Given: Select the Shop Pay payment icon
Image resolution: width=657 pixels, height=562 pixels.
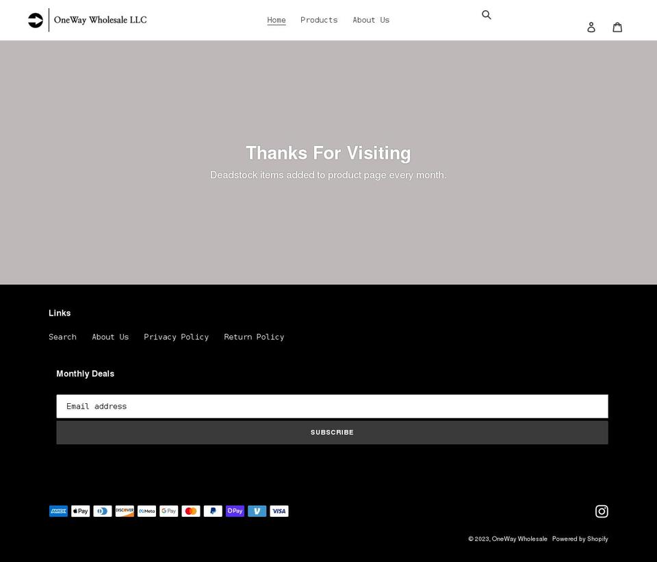Looking at the screenshot, I should tap(235, 511).
